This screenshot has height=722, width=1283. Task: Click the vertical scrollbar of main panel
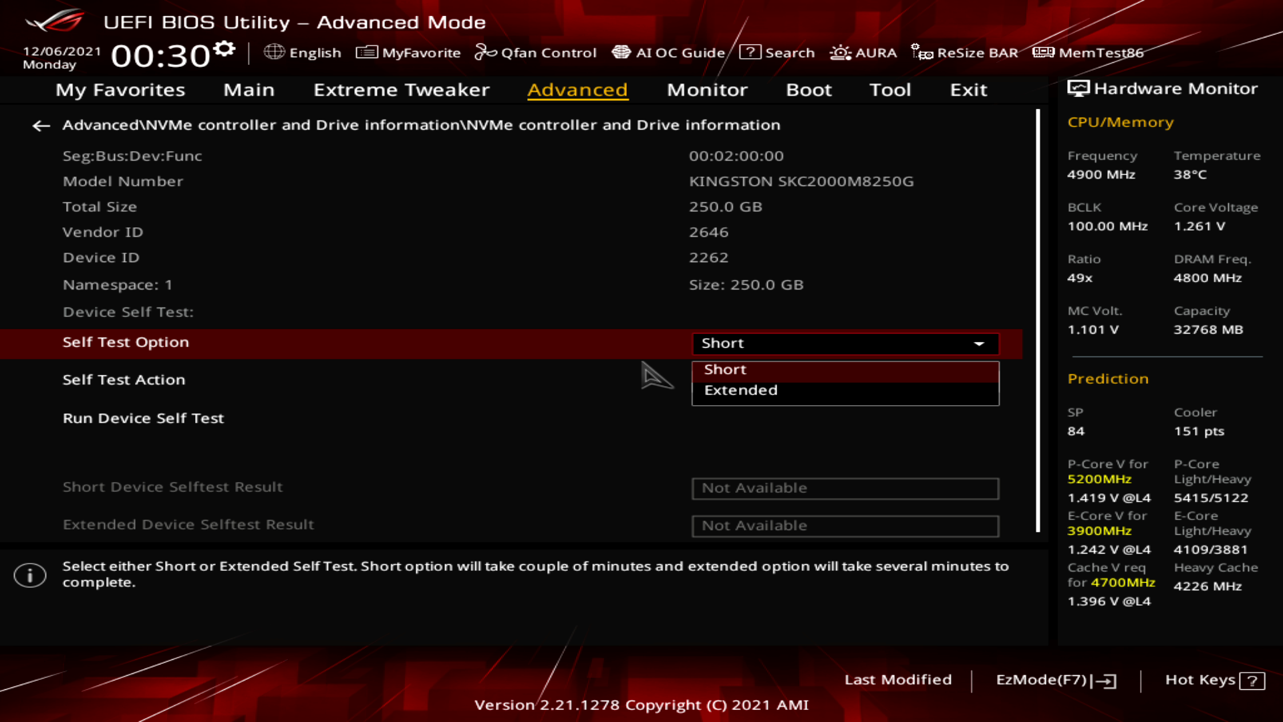point(1038,321)
